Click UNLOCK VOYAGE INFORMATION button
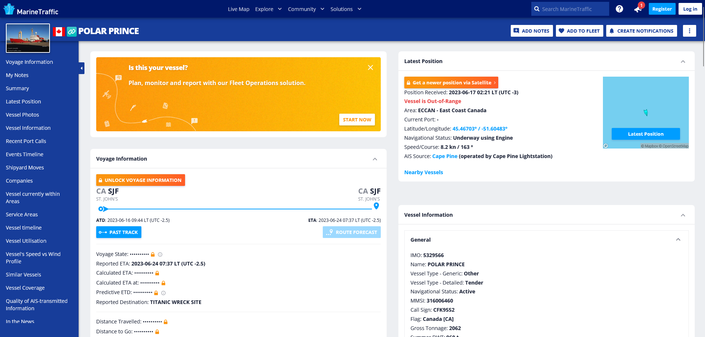705x337 pixels. tap(141, 180)
